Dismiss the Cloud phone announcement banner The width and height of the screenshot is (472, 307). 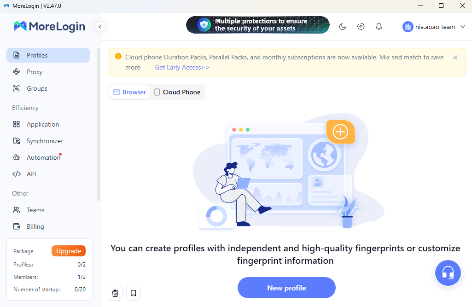pyautogui.click(x=455, y=58)
